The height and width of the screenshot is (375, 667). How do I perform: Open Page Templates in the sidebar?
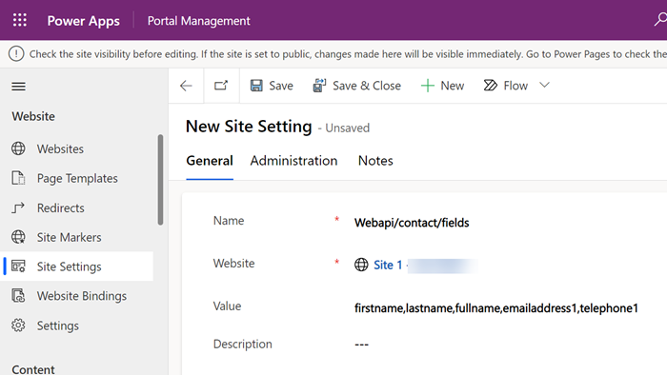pyautogui.click(x=76, y=178)
